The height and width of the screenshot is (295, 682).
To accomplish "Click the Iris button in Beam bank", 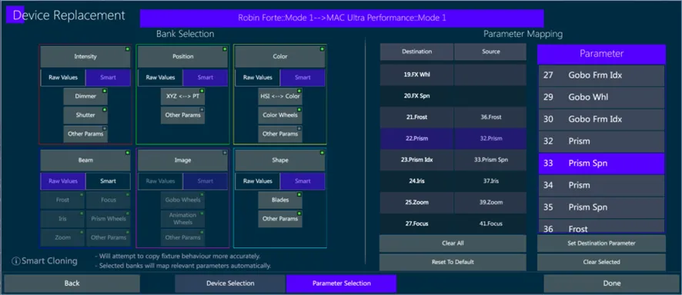I will click(62, 219).
